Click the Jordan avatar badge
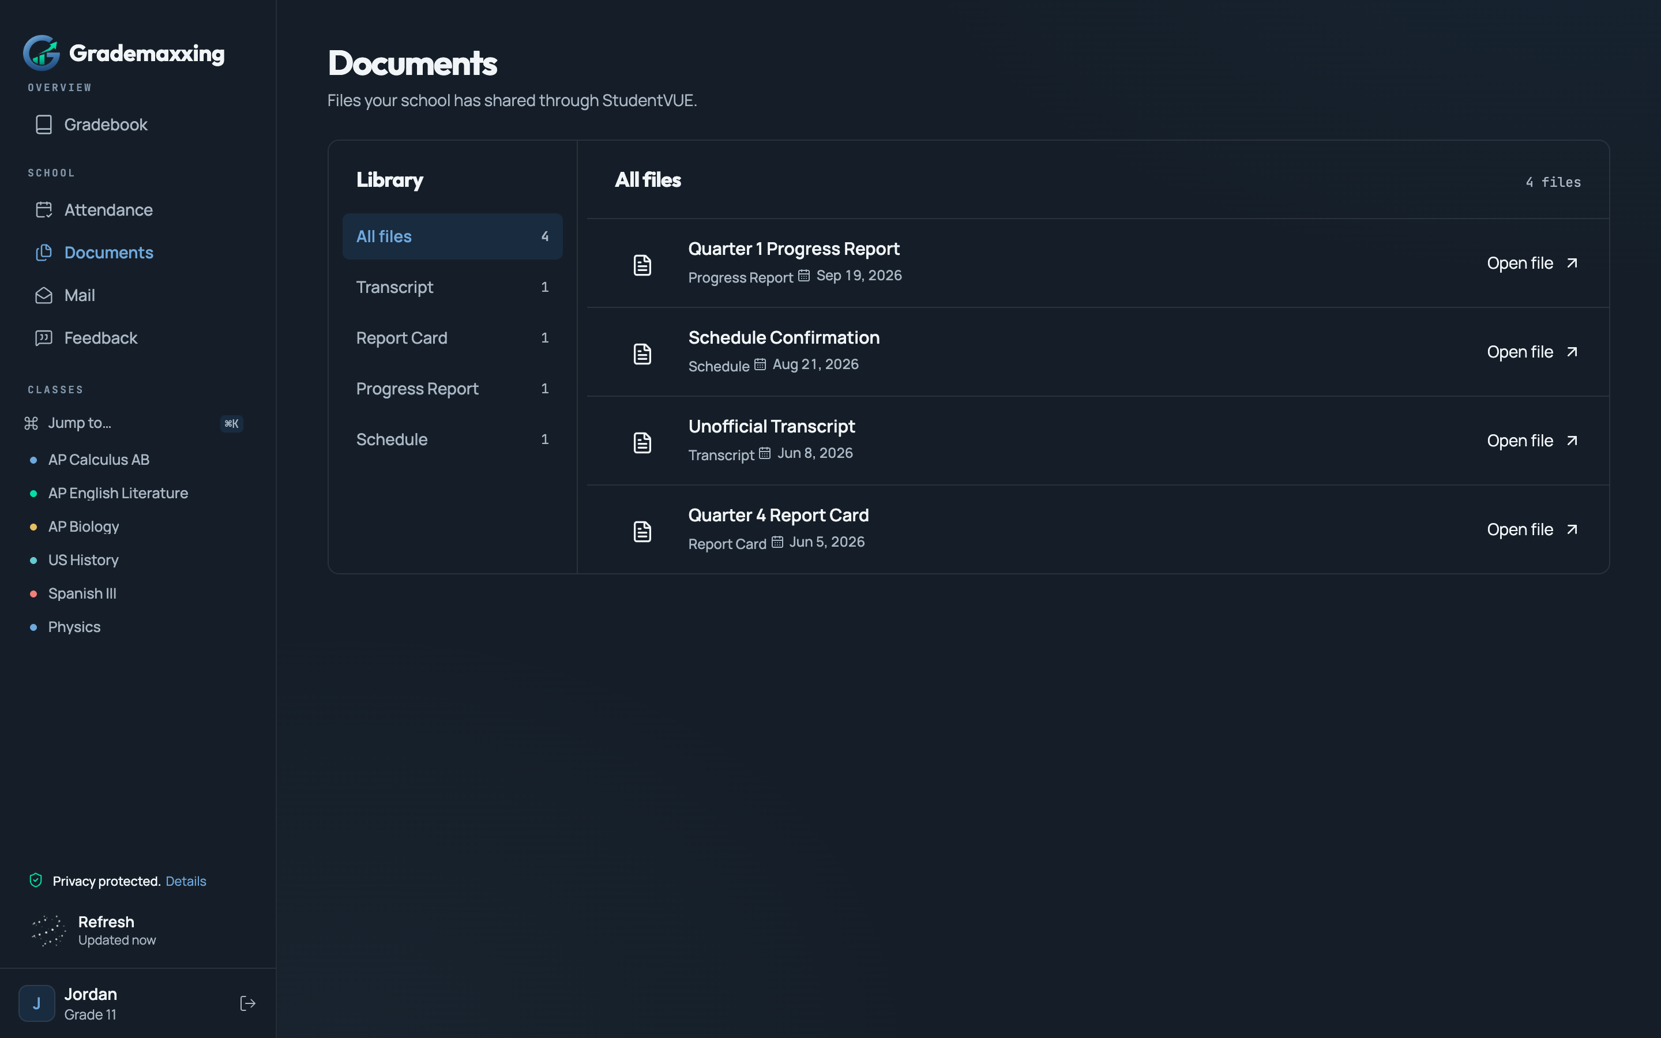The image size is (1661, 1038). (x=36, y=1003)
